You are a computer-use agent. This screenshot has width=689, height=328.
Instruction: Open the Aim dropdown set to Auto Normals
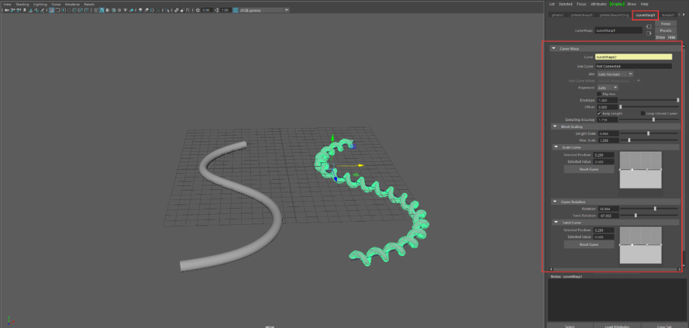pos(615,74)
